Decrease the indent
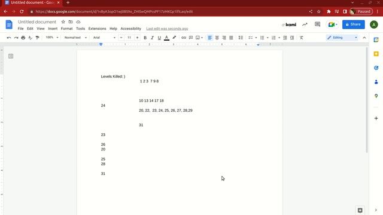Image resolution: width=383 pixels, height=215 pixels. click(285, 38)
